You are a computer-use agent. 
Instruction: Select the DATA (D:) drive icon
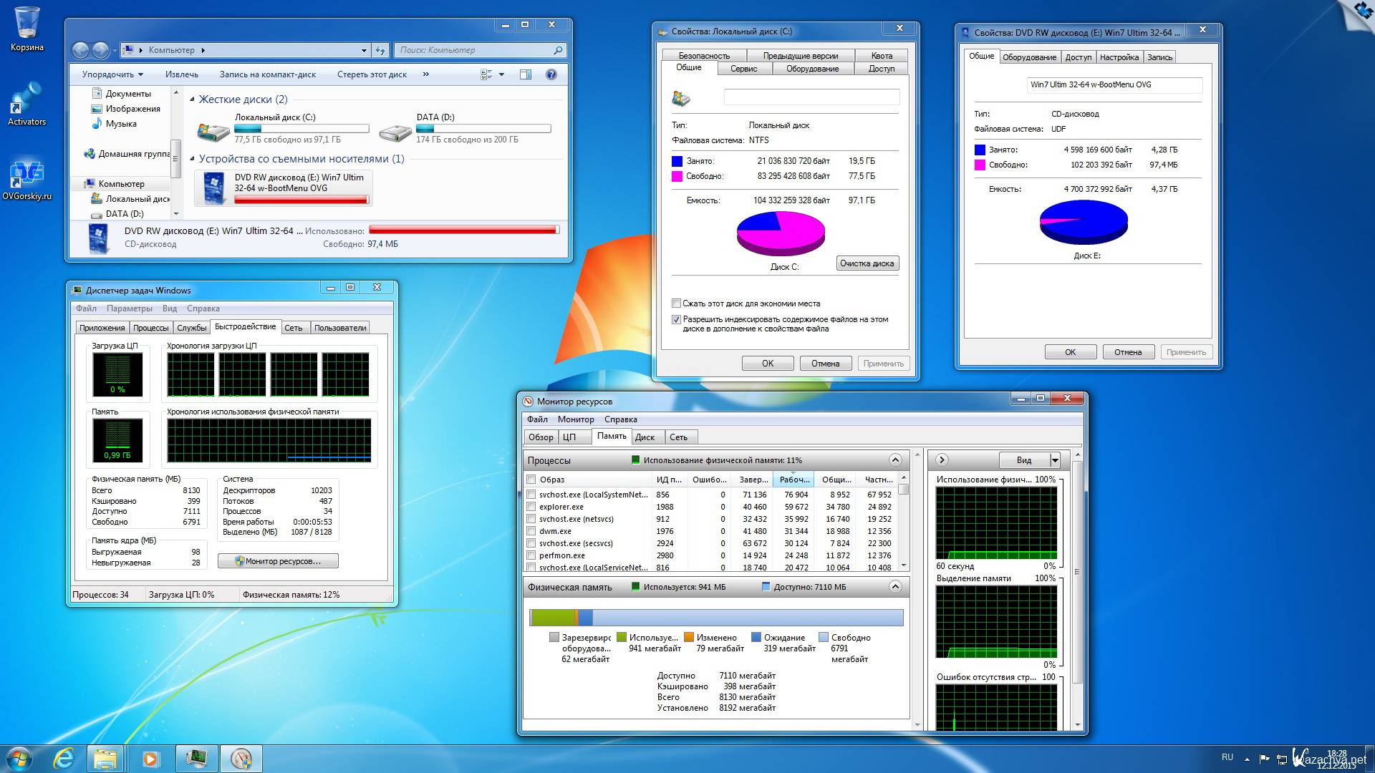(x=395, y=132)
